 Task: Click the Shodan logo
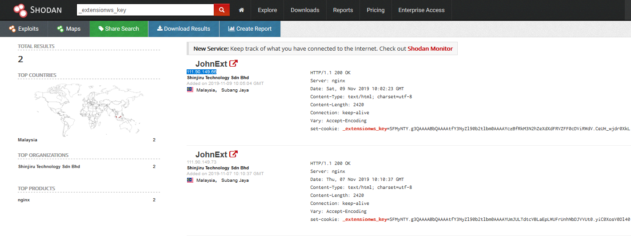(x=37, y=9)
